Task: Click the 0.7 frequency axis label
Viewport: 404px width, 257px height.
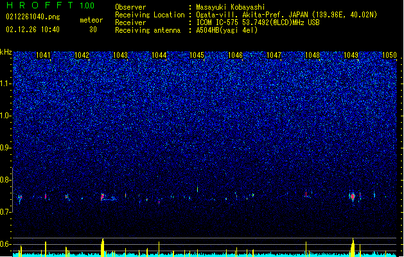Action: pos(5,212)
